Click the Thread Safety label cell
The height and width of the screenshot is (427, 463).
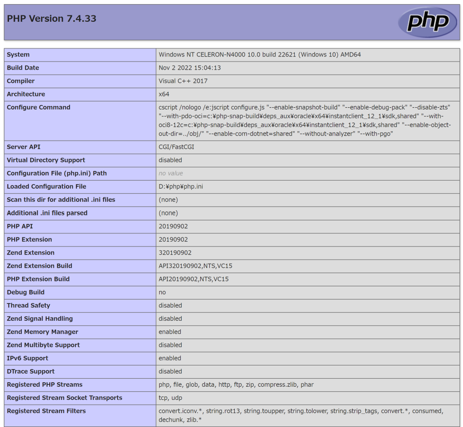80,306
